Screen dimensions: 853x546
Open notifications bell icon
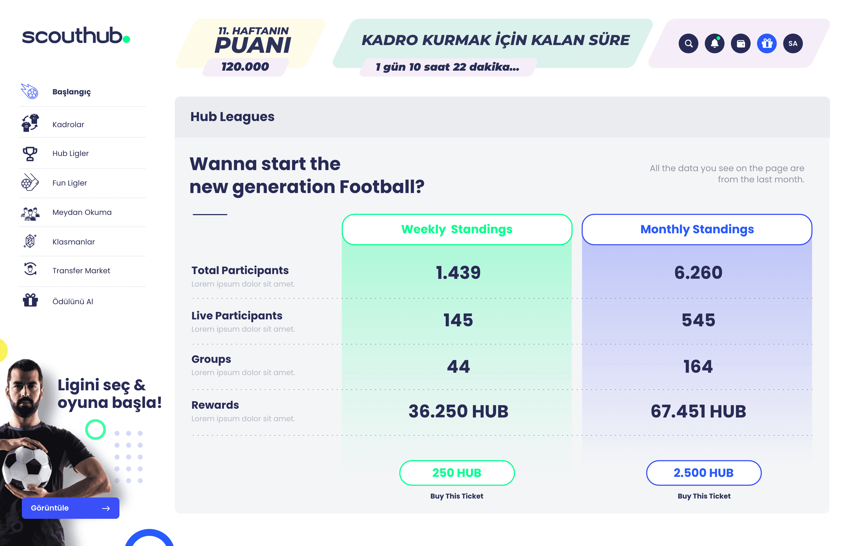coord(714,44)
